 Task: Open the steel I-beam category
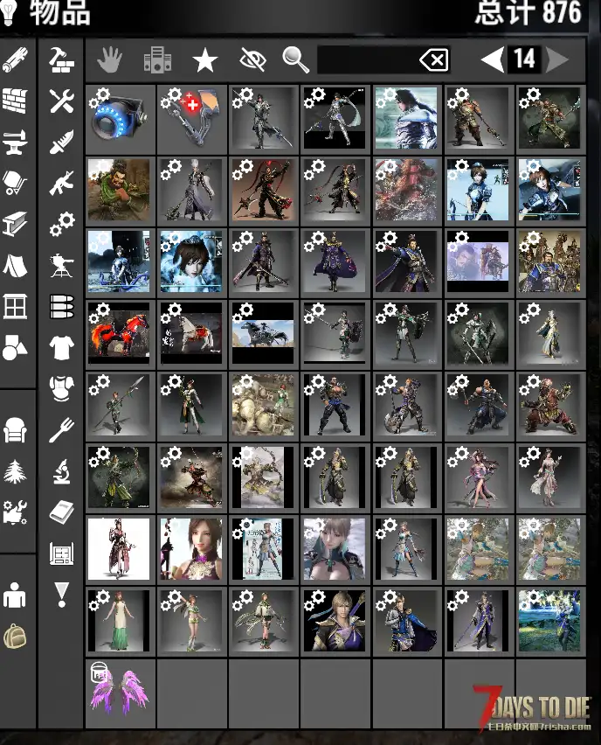click(x=15, y=224)
